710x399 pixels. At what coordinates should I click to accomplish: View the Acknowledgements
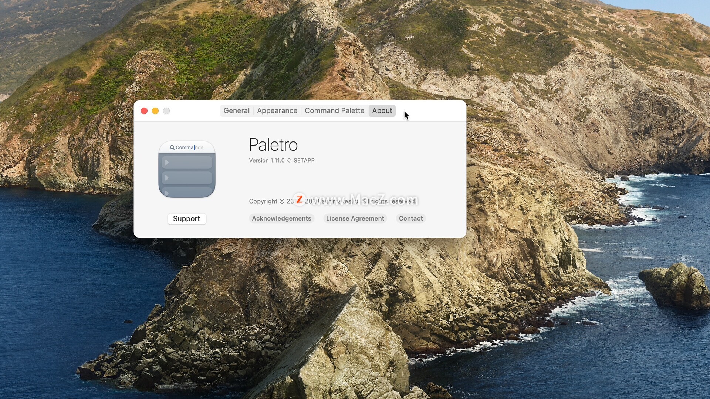click(281, 218)
